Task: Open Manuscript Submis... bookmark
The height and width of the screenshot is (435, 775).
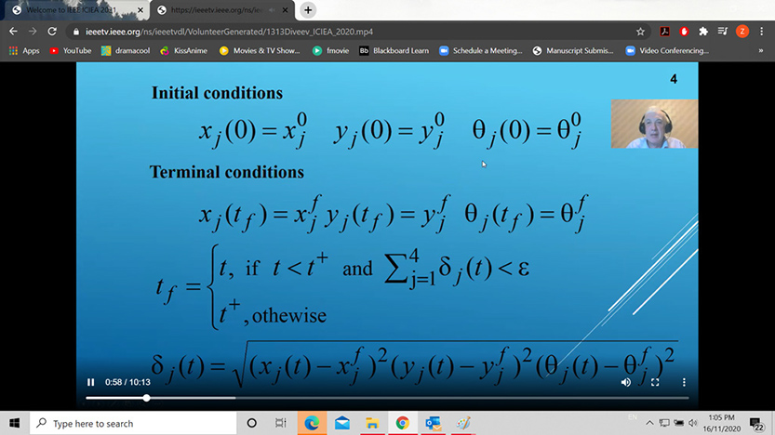Action: [x=573, y=51]
